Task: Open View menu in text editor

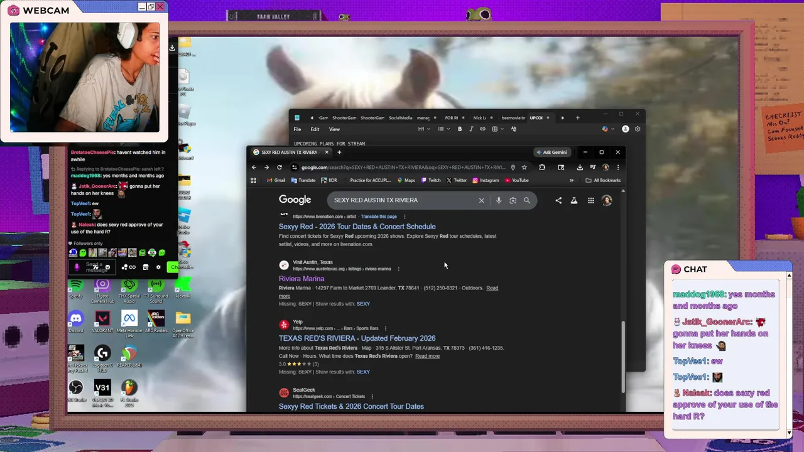Action: tap(334, 129)
